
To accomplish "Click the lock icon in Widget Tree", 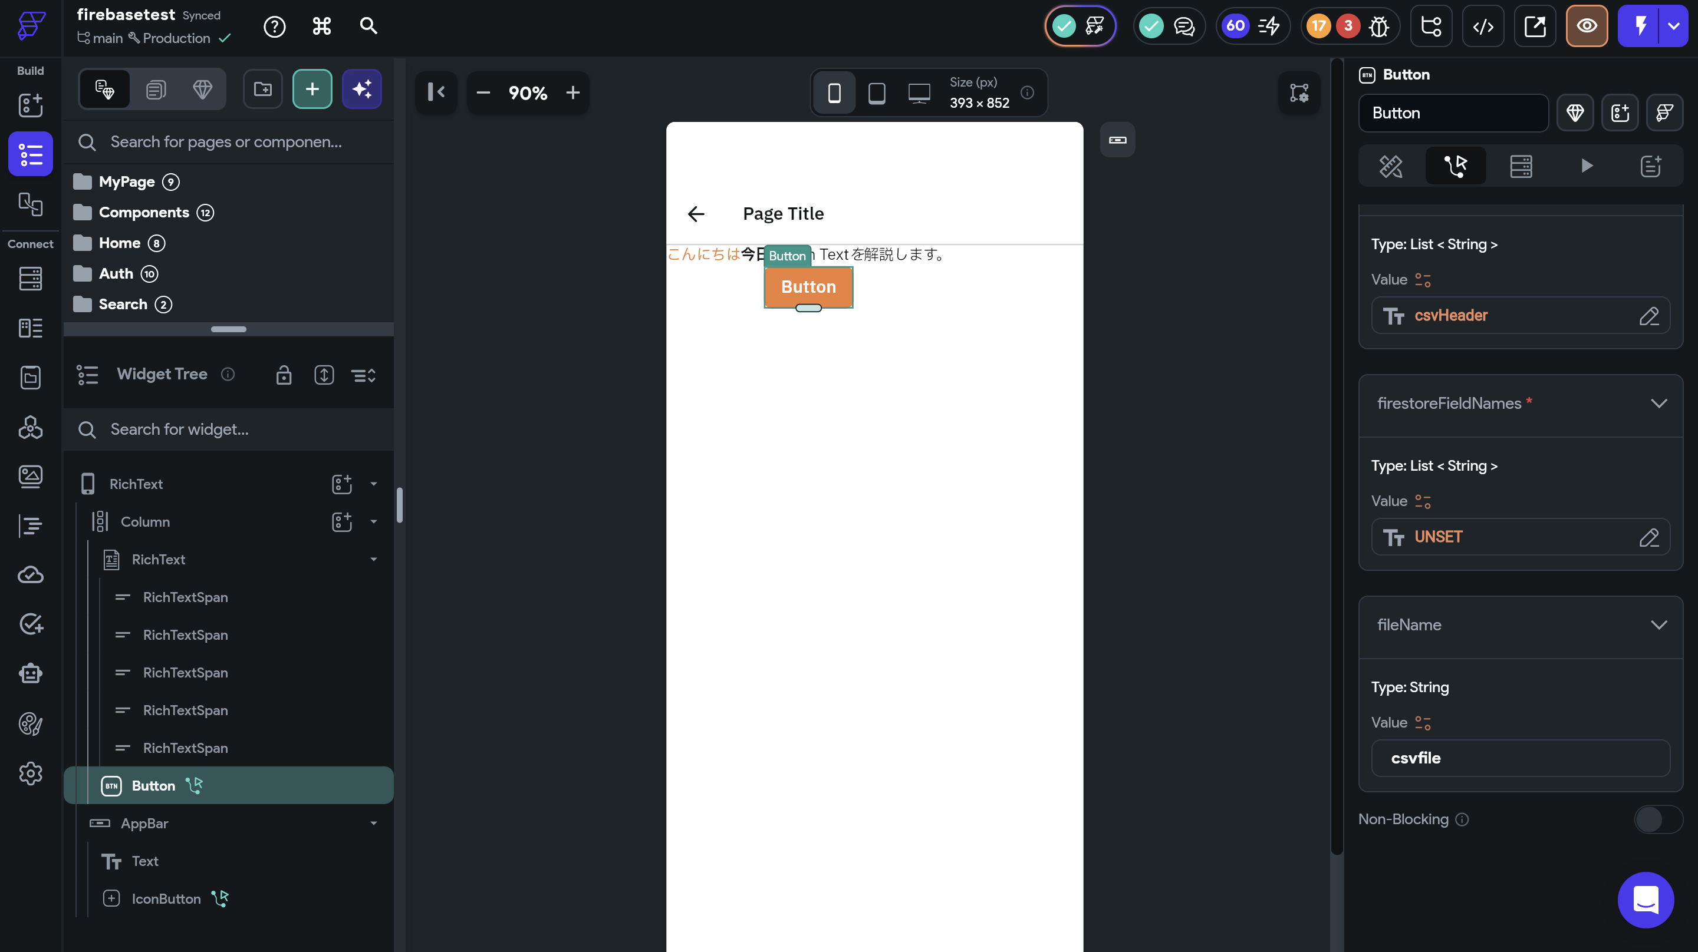I will point(284,375).
